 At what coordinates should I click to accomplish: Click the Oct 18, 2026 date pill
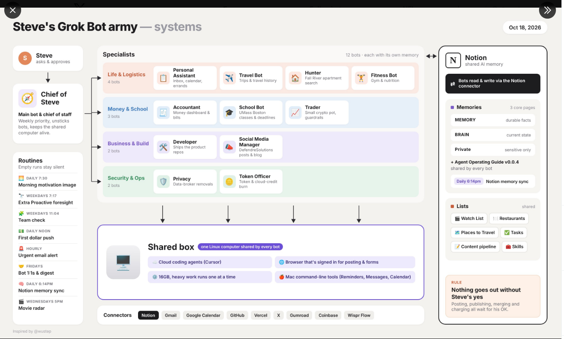click(525, 28)
